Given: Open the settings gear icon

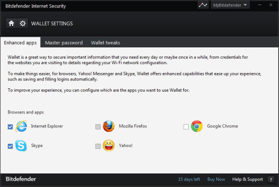Looking at the screenshot, I should coord(23,23).
